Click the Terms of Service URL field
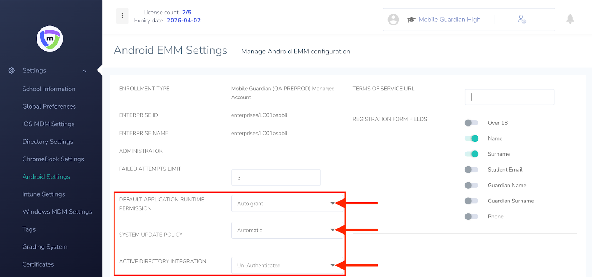592x277 pixels. point(509,97)
